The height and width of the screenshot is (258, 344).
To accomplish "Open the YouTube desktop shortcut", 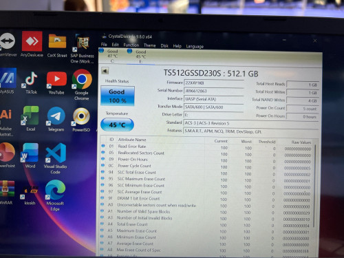I will pyautogui.click(x=56, y=83).
